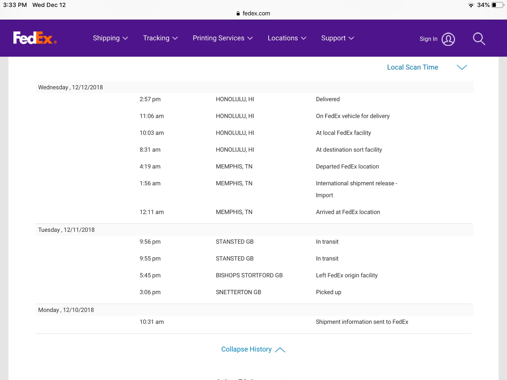Tap the Wi-Fi status icon
This screenshot has height=380, width=507.
[x=471, y=5]
